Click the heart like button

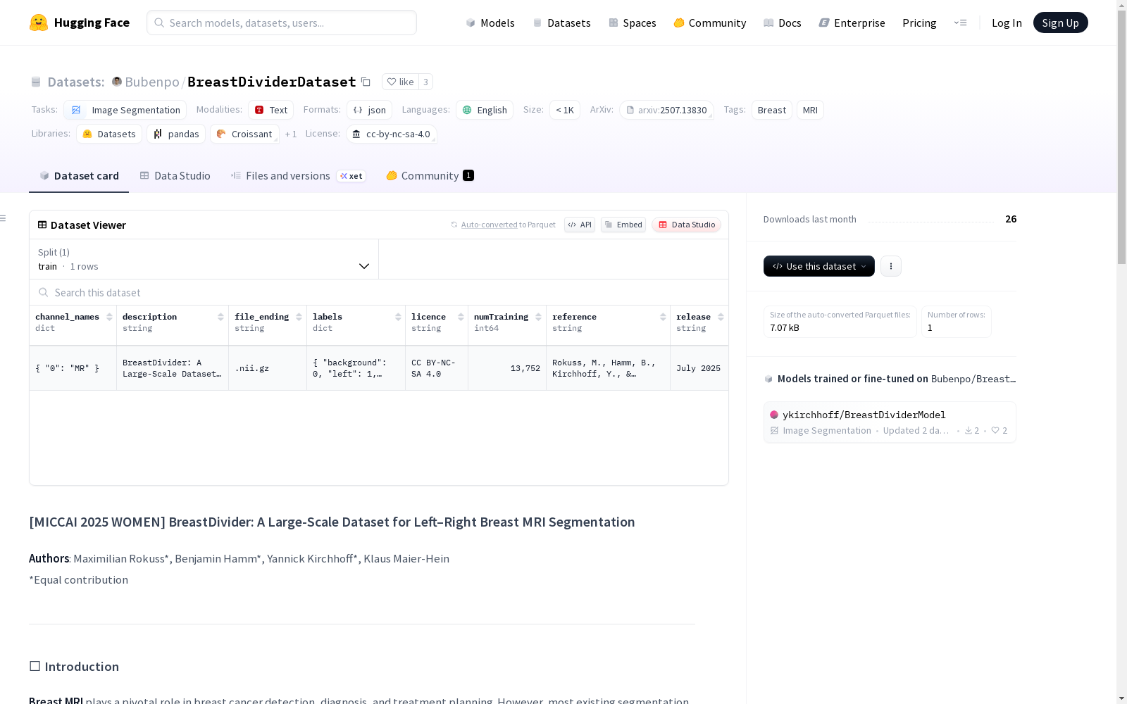400,82
